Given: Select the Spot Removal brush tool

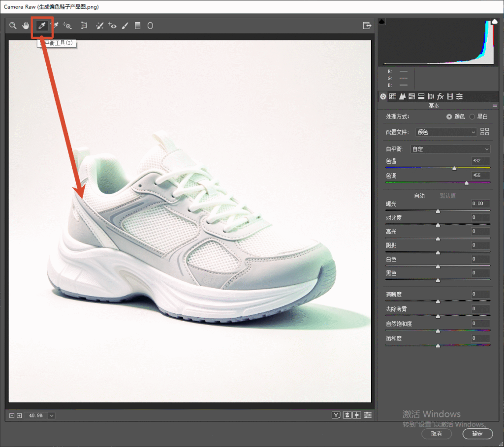Looking at the screenshot, I should coord(99,26).
